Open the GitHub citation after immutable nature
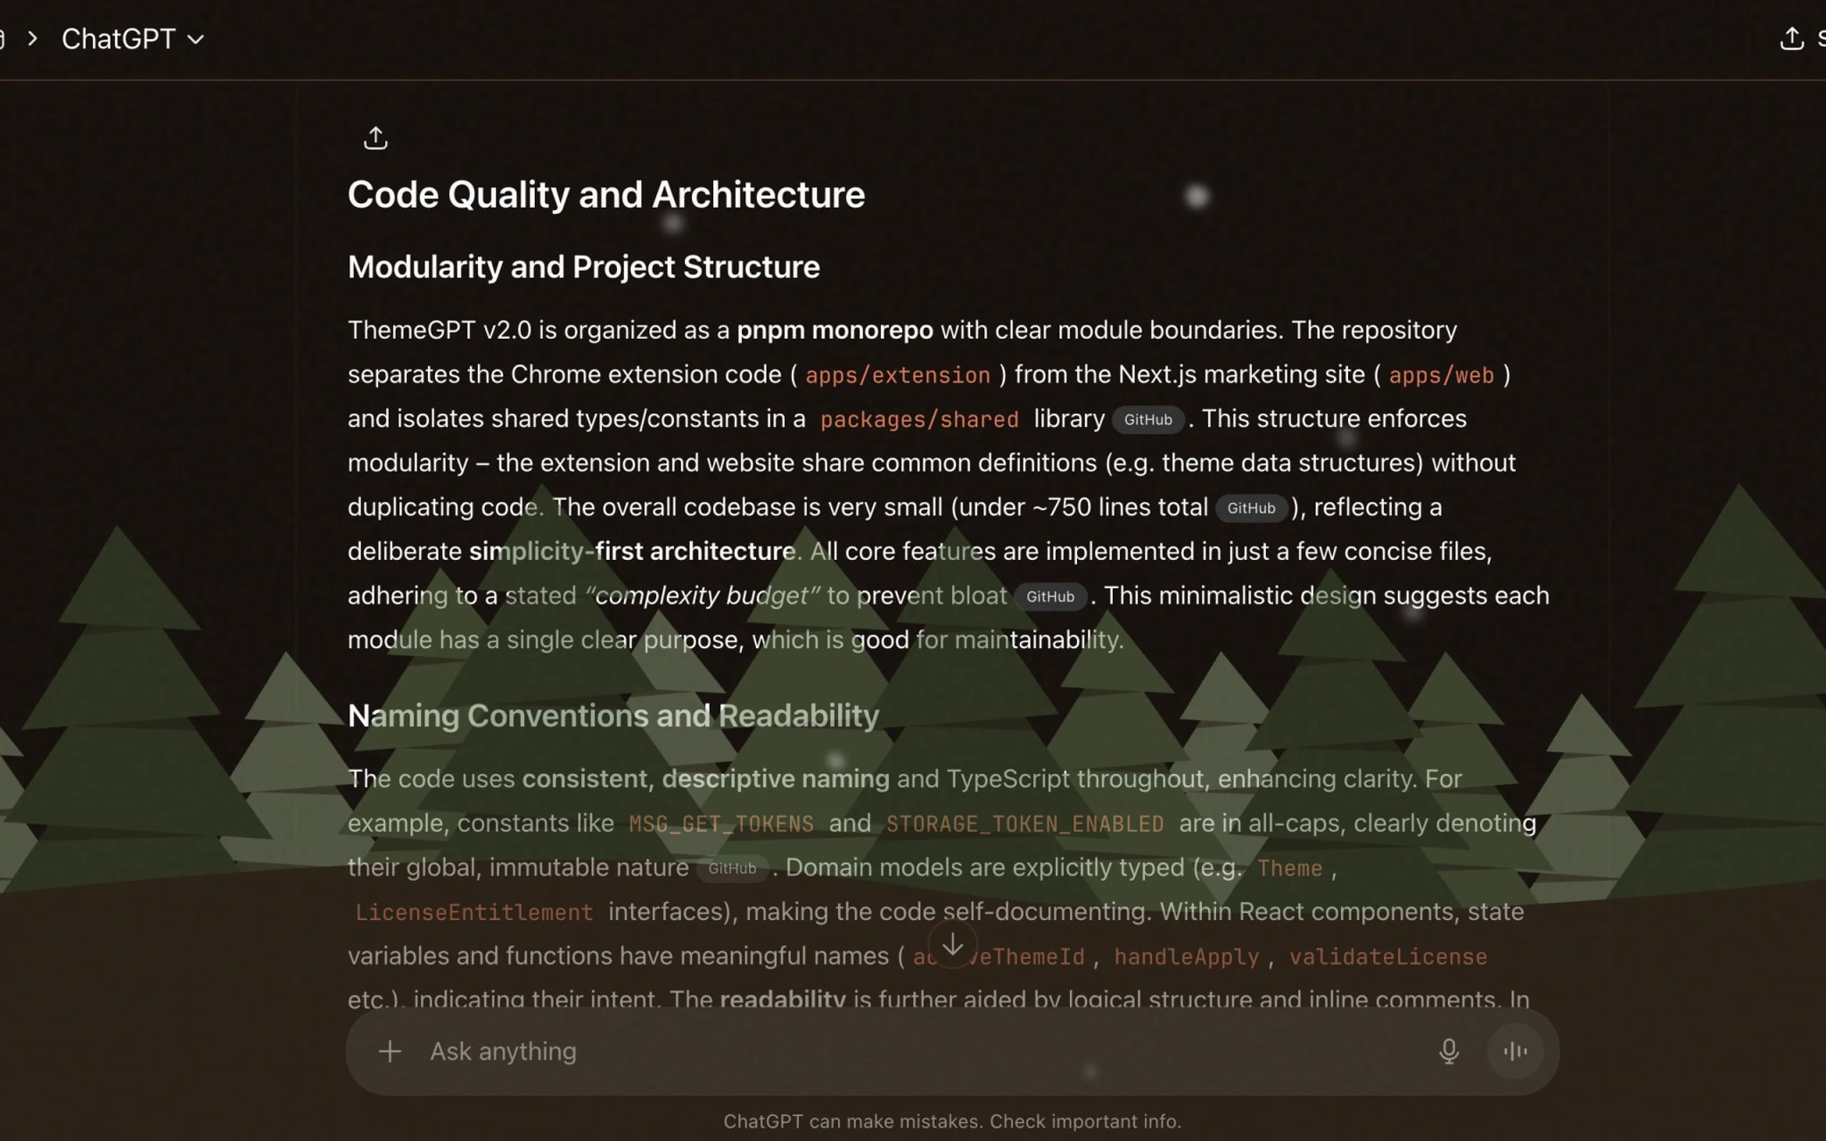The height and width of the screenshot is (1141, 1826). (x=732, y=867)
